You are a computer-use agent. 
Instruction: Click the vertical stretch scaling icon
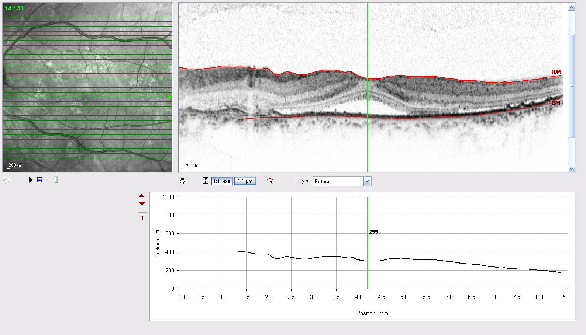coord(206,181)
